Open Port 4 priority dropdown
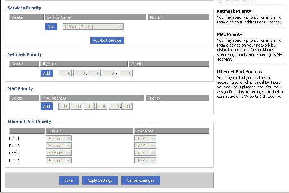 coord(59,161)
